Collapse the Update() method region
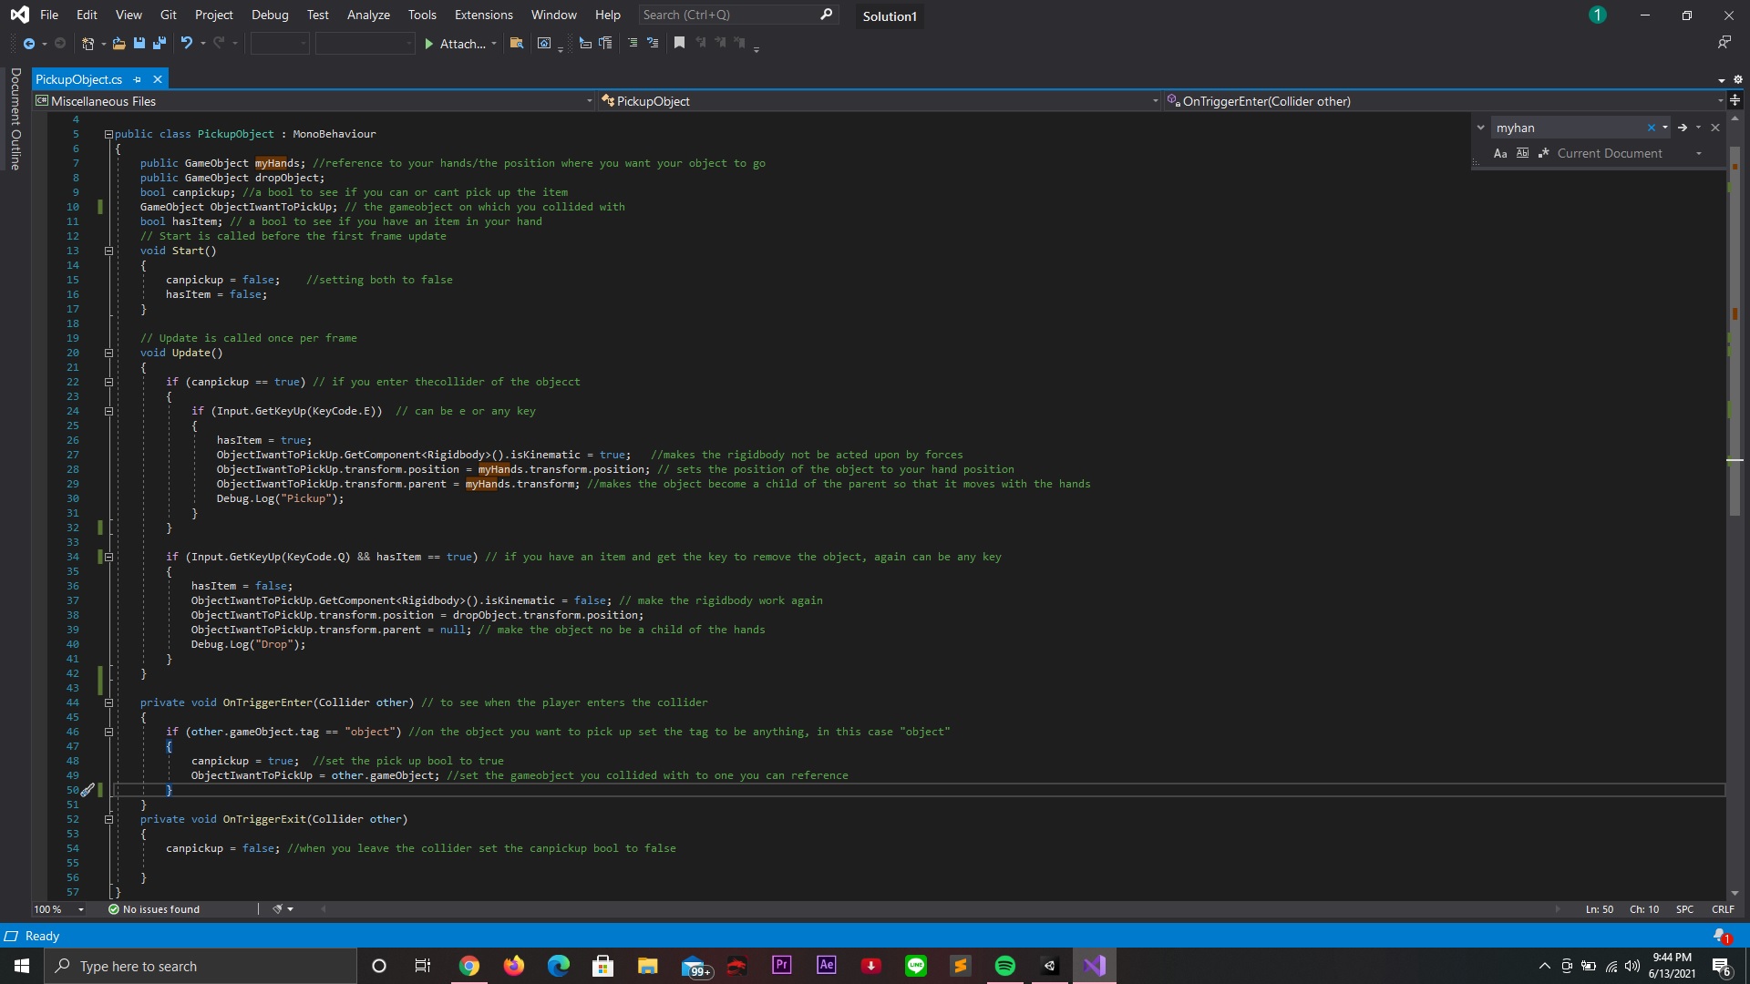The image size is (1750, 984). (108, 353)
